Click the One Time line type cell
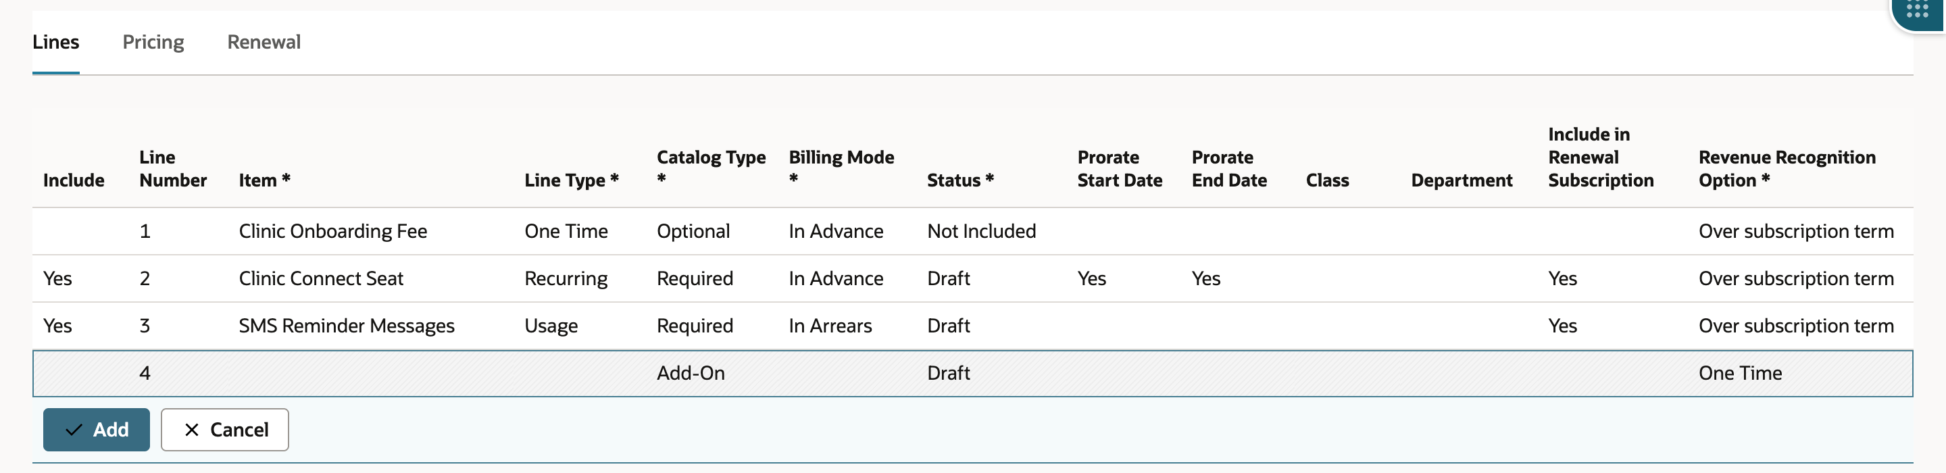Viewport: 1946px width, 473px height. pos(566,231)
